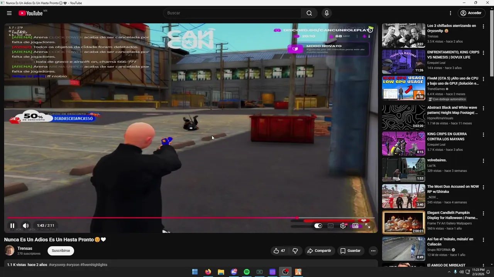Image resolution: width=494 pixels, height=277 pixels.
Task: Dislike the video
Action: [x=295, y=251]
